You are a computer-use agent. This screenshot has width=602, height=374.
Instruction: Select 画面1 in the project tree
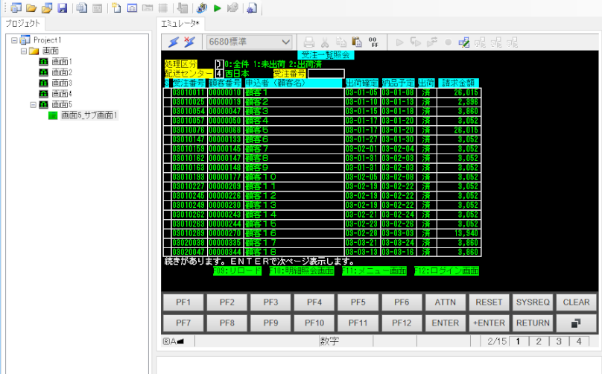61,61
